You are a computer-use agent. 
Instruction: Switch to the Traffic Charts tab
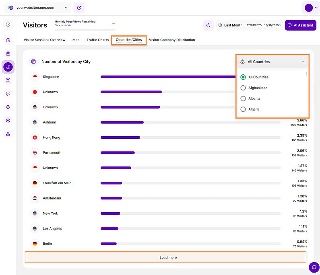[x=97, y=40]
